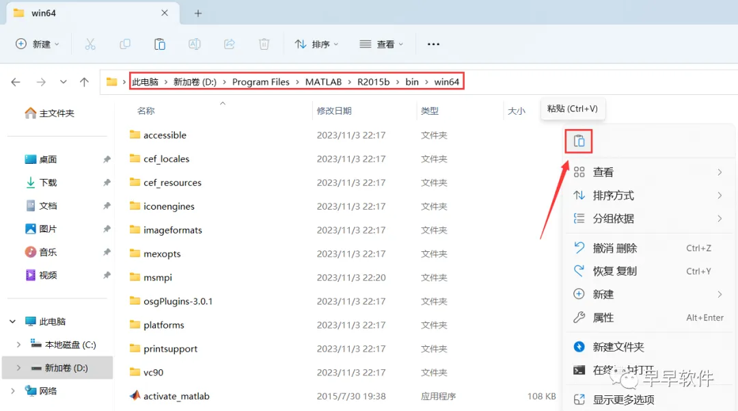Click the Share icon in toolbar
Screen dimensions: 738x411
pyautogui.click(x=229, y=44)
